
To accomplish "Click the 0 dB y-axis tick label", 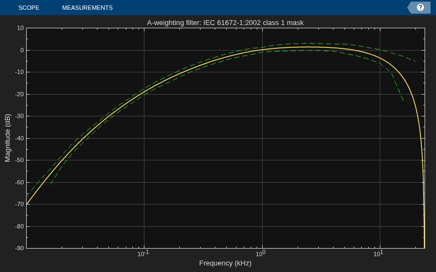I will pos(22,50).
